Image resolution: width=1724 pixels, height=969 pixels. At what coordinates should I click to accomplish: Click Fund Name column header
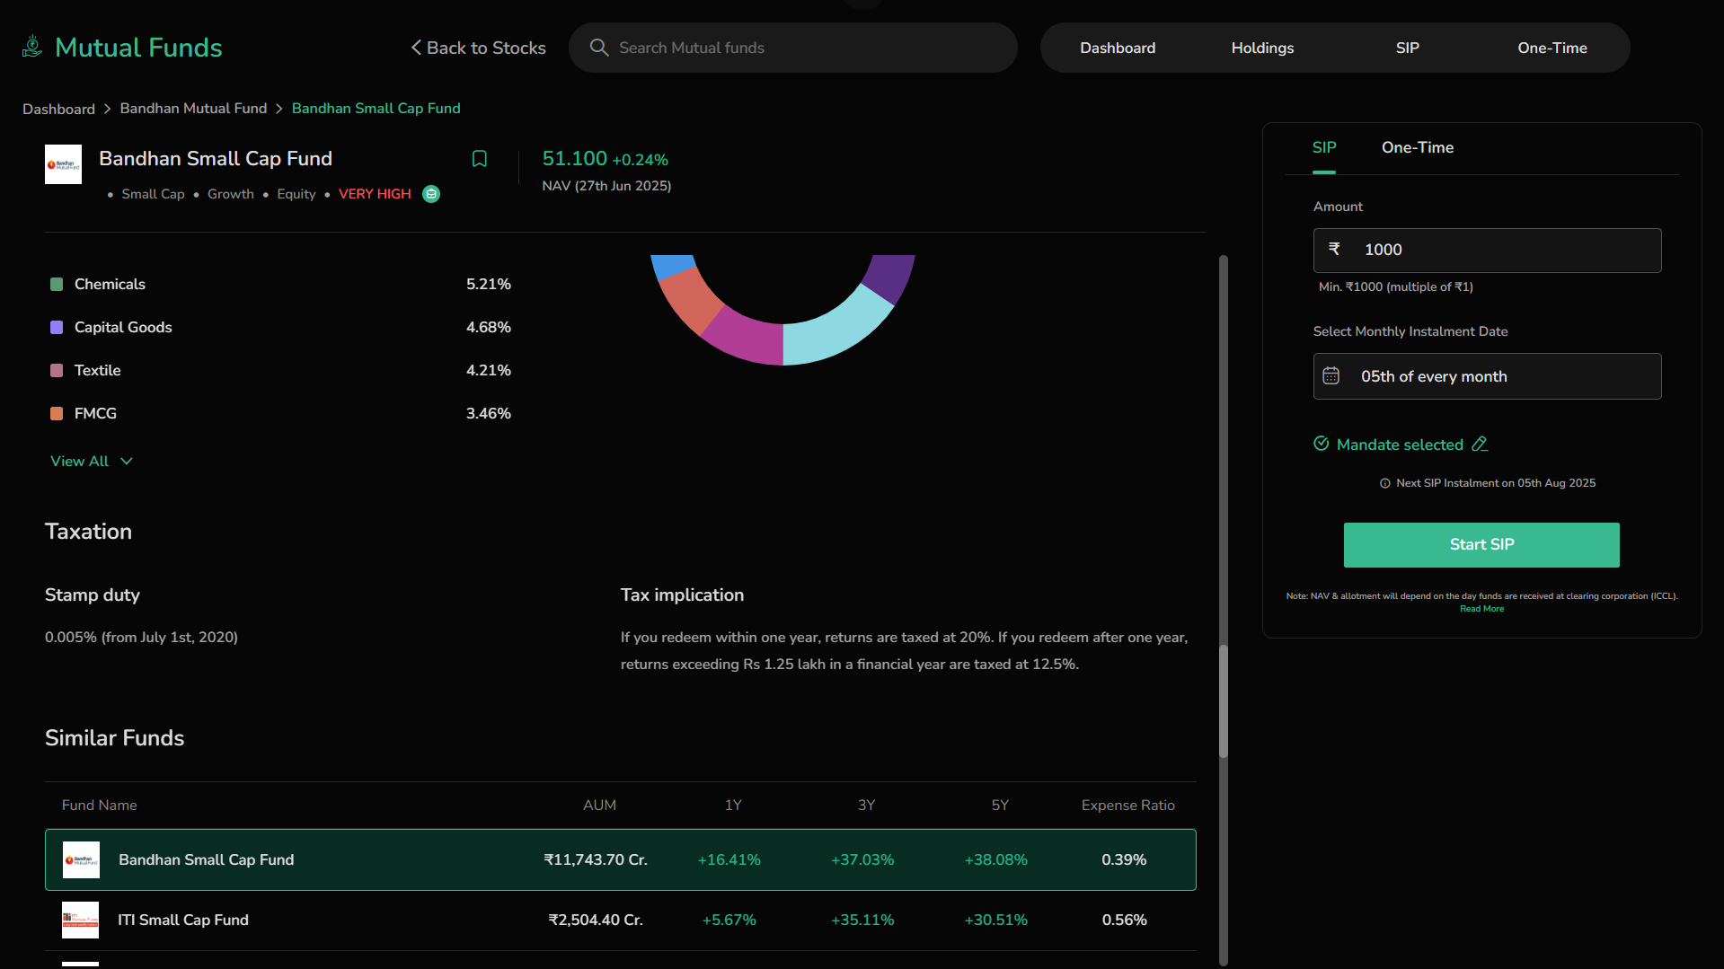coord(100,806)
